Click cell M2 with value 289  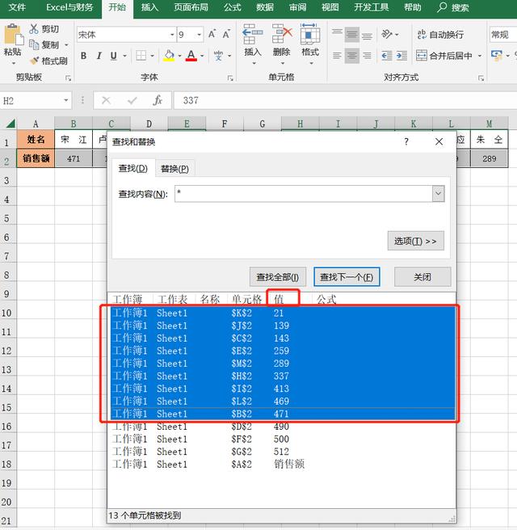[489, 158]
